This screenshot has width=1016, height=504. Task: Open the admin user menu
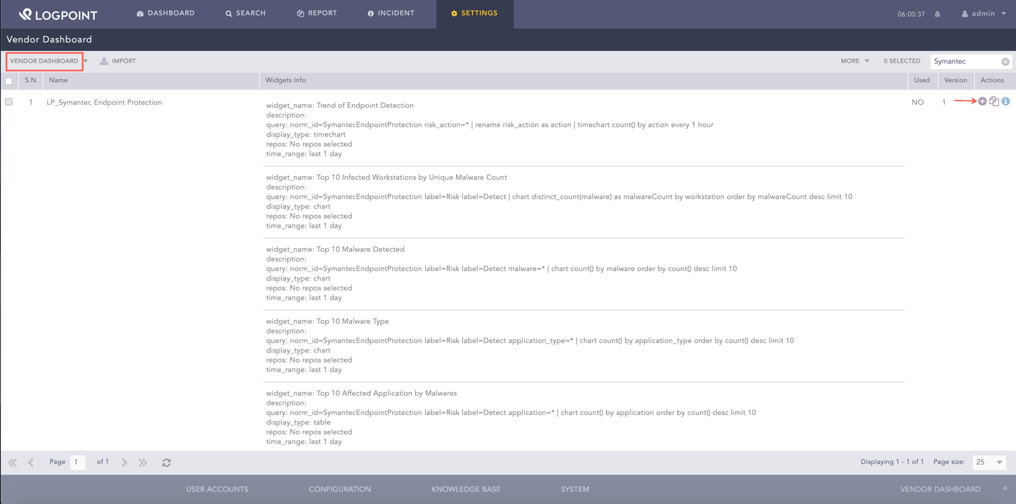pyautogui.click(x=983, y=13)
